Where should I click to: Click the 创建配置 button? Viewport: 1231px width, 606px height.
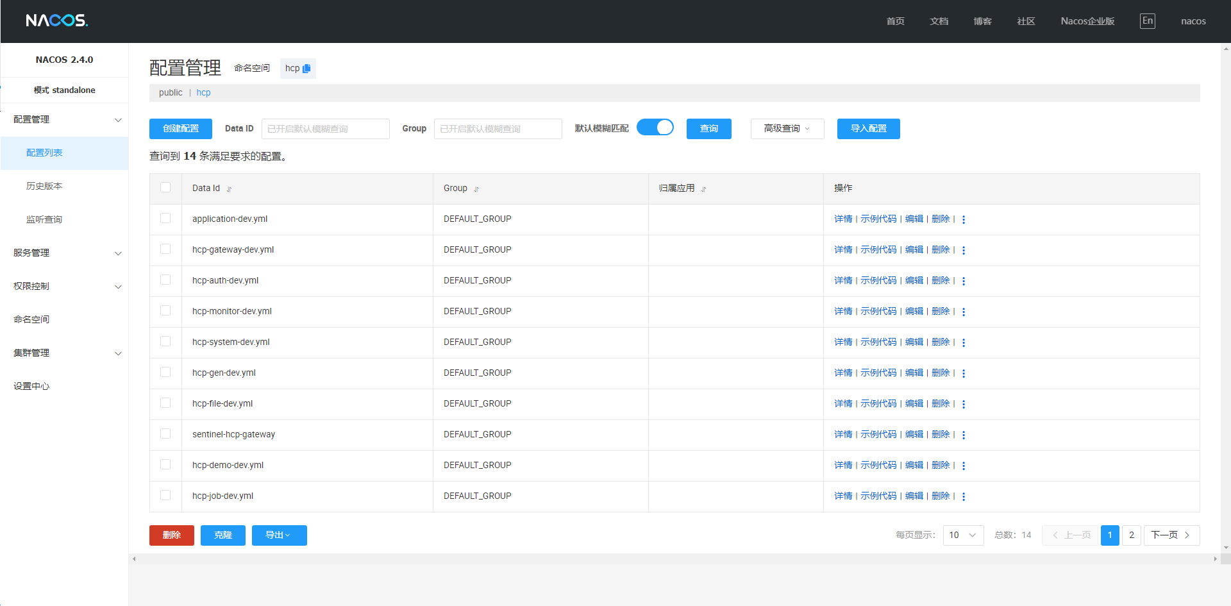tap(181, 129)
